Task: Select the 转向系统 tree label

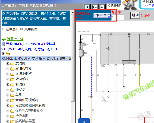Action: 22,79
